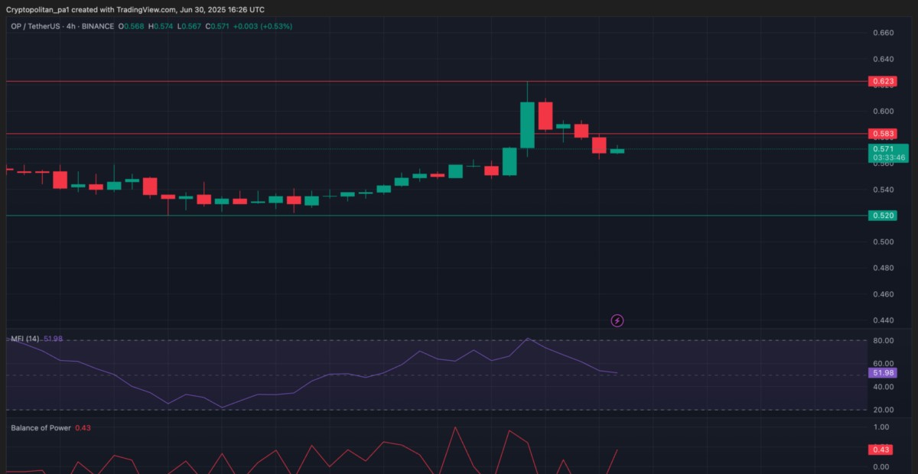Click the purple 51.98 MFI axis label
918x474 pixels.
tap(883, 372)
